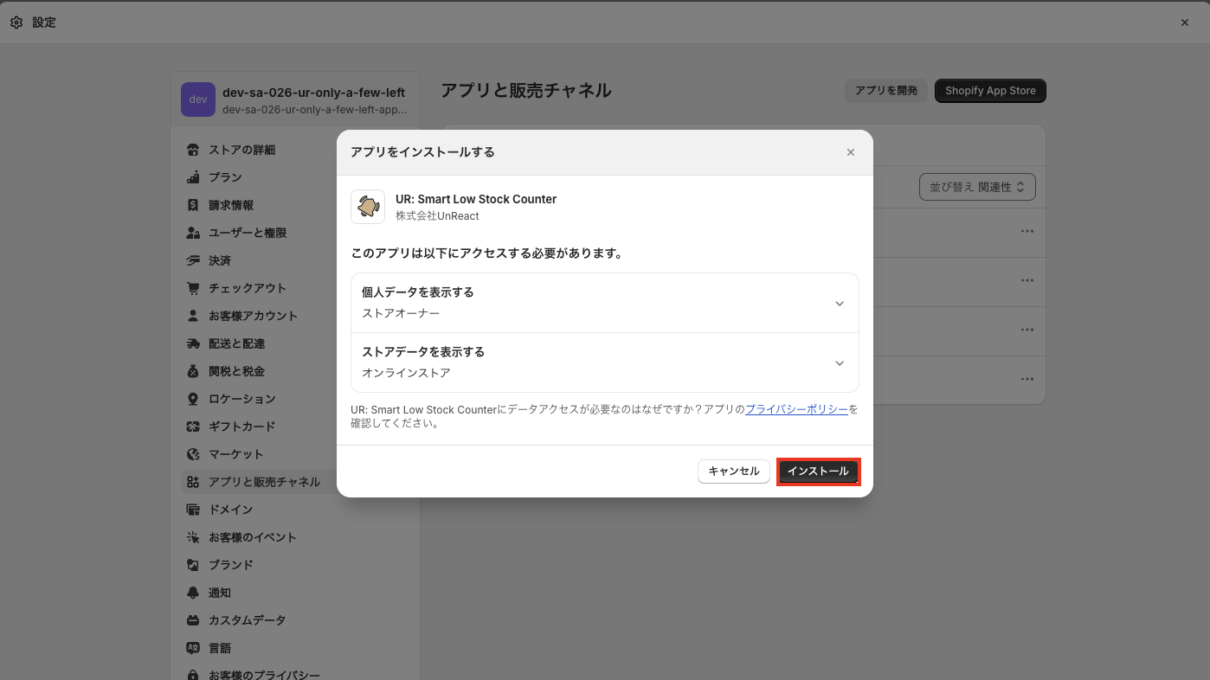The height and width of the screenshot is (680, 1210).
Task: Click the カスタムデータ icon
Action: 193,620
